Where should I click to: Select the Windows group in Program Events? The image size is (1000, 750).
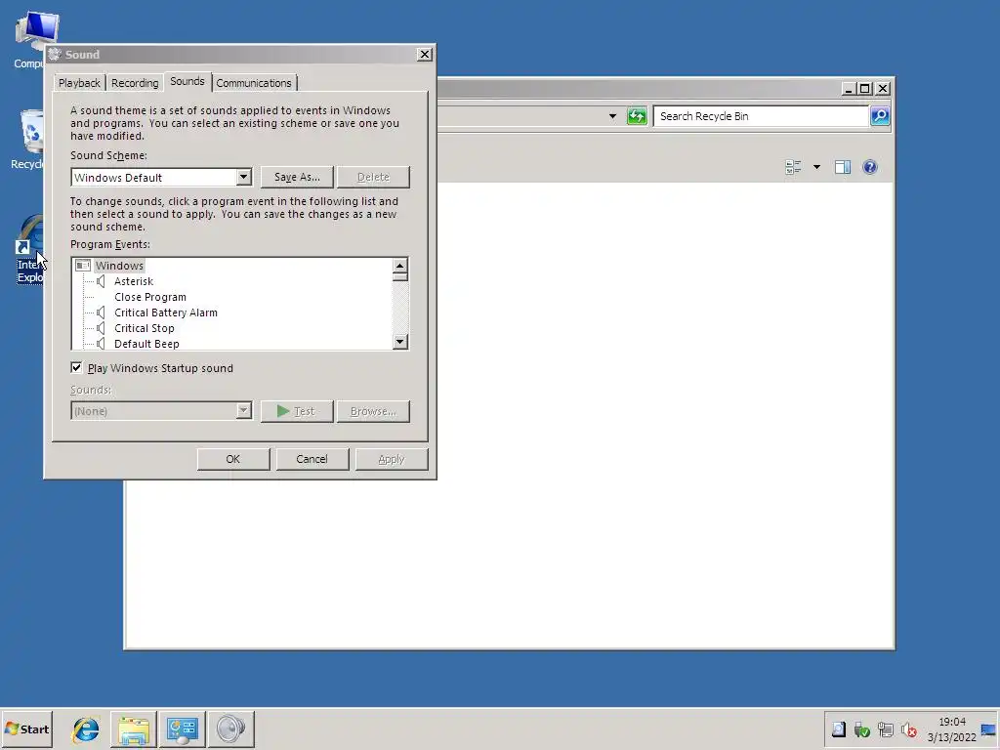(119, 266)
